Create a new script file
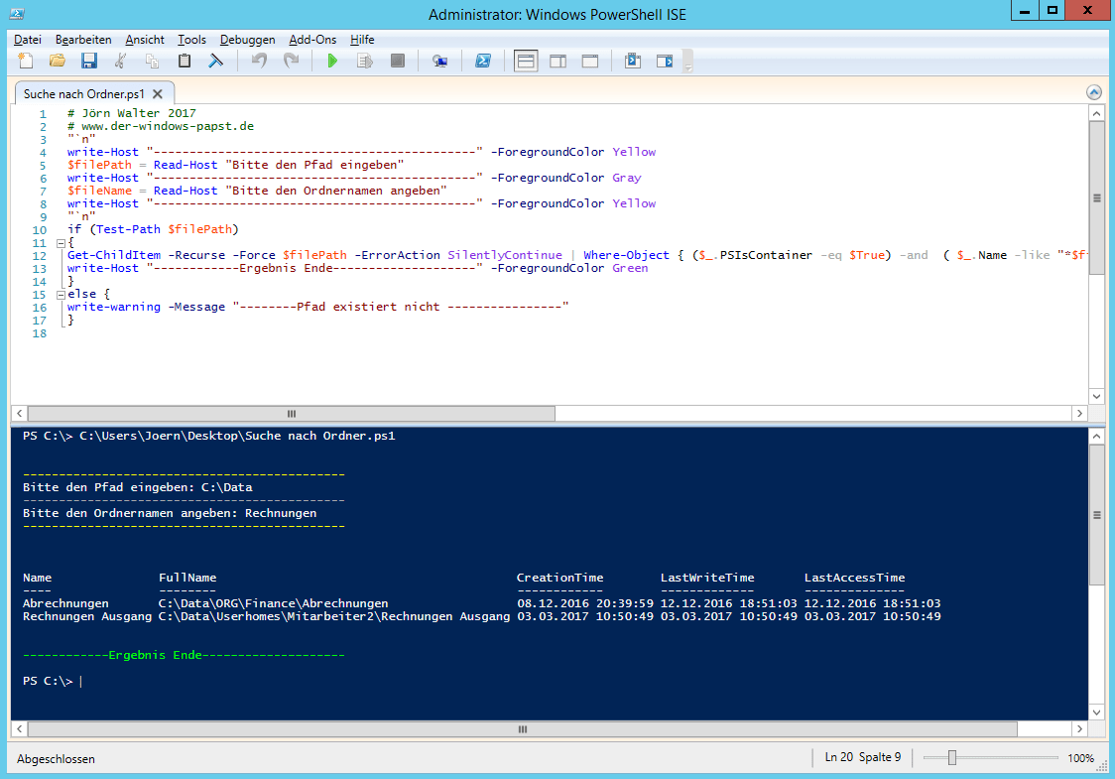This screenshot has height=779, width=1115. tap(26, 62)
